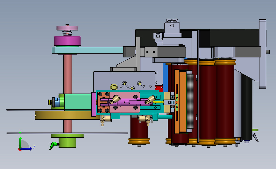Select the blue cylindrical fitting beside green block
Image resolution: width=276 pixels, height=169 pixels.
point(58,102)
